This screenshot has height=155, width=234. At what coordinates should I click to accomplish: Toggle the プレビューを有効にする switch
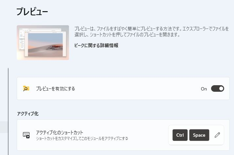tap(217, 88)
